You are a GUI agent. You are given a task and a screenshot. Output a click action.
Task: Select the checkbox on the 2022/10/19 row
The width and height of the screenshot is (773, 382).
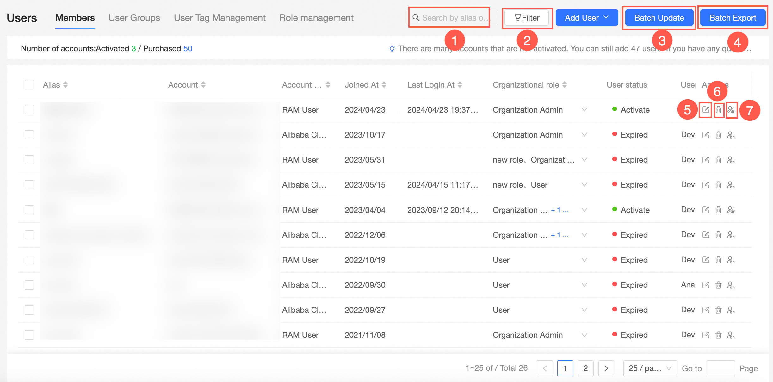29,260
